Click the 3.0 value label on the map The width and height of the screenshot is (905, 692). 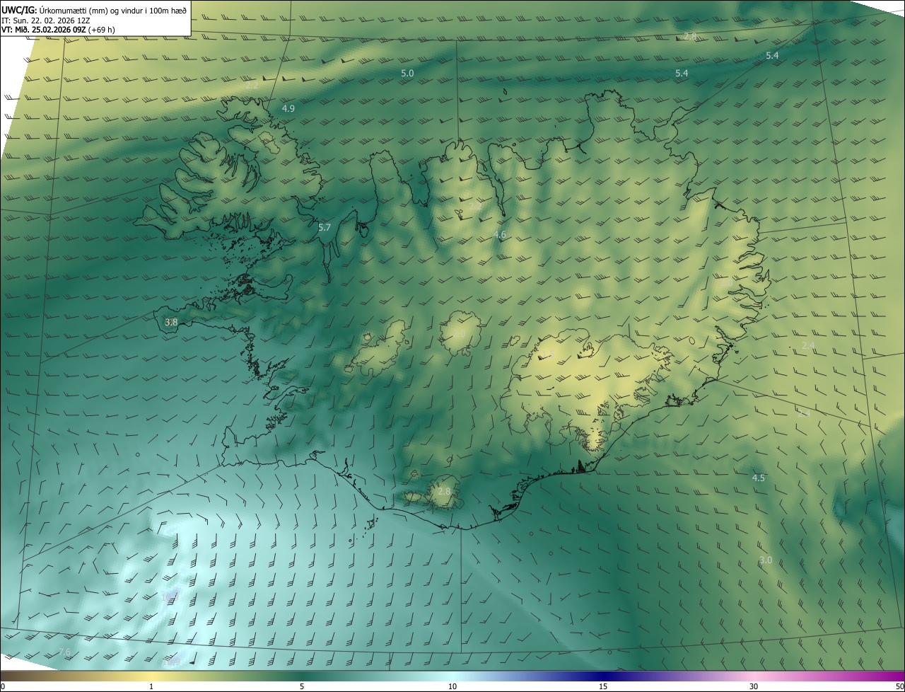click(766, 560)
